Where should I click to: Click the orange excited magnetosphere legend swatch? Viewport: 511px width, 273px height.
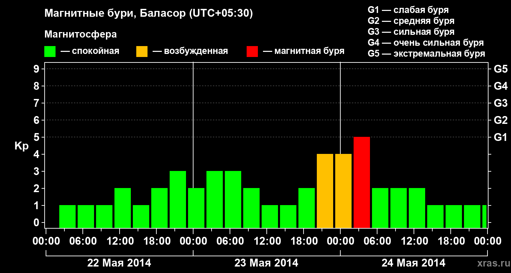pos(142,52)
